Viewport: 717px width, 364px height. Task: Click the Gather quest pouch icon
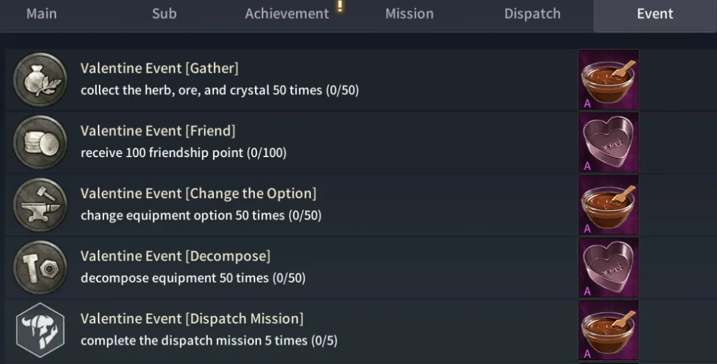pos(41,79)
